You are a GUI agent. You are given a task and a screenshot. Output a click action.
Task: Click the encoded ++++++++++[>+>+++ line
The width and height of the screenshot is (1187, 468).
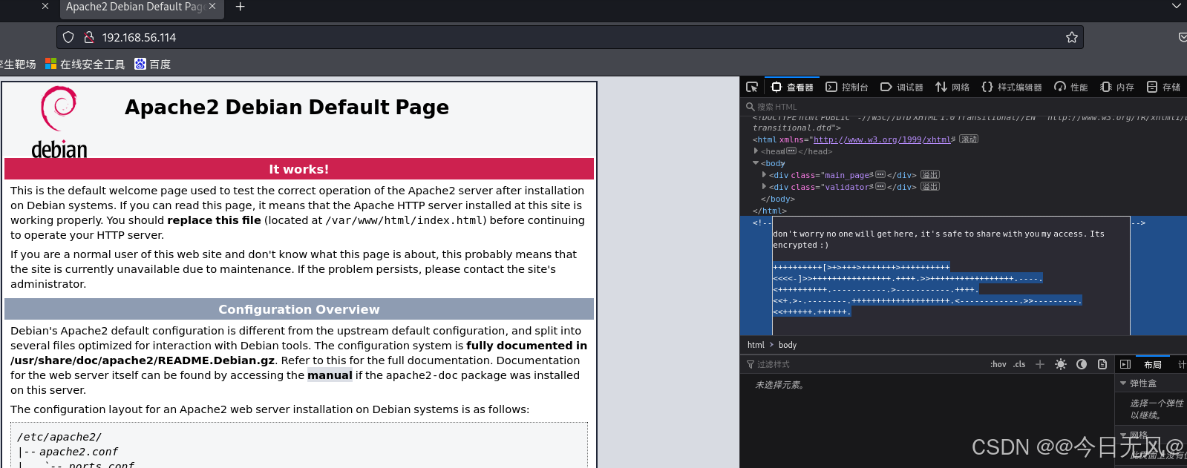[861, 267]
